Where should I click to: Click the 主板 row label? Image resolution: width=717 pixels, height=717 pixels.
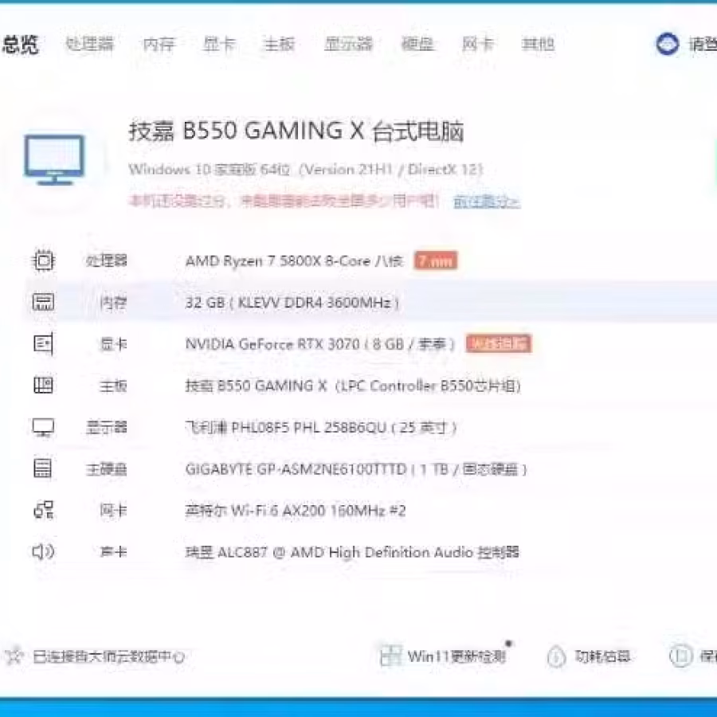point(113,386)
